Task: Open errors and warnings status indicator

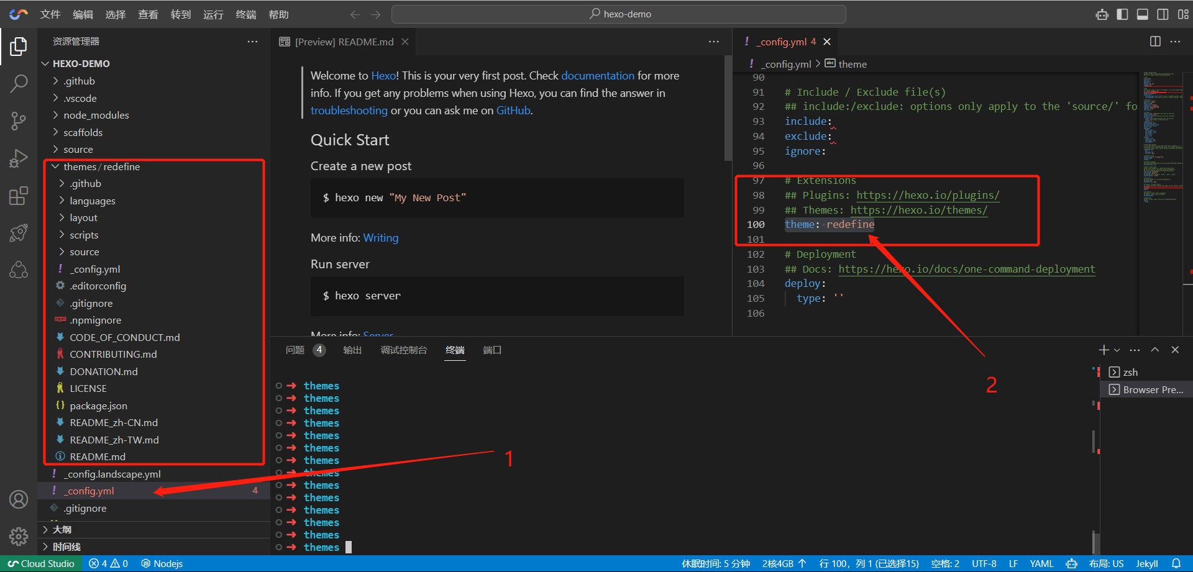Action: point(108,564)
